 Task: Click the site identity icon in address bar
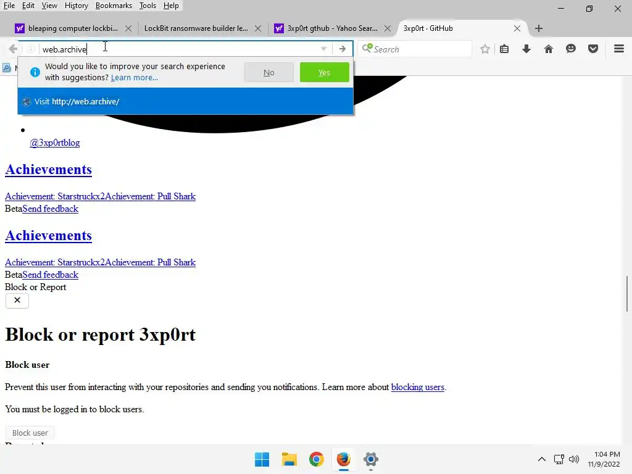click(31, 49)
